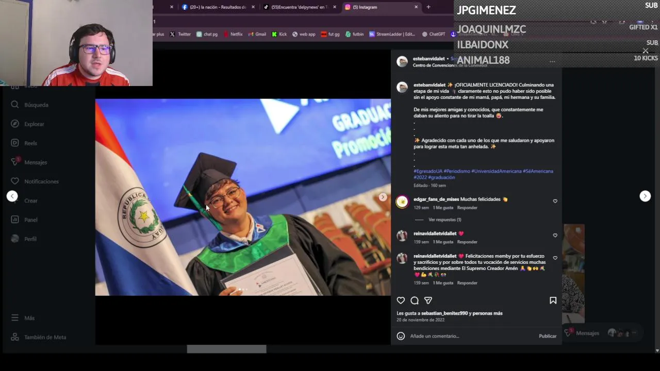Close the TikTok 'delpynews' browser tab
Image resolution: width=660 pixels, height=371 pixels.
[x=335, y=7]
